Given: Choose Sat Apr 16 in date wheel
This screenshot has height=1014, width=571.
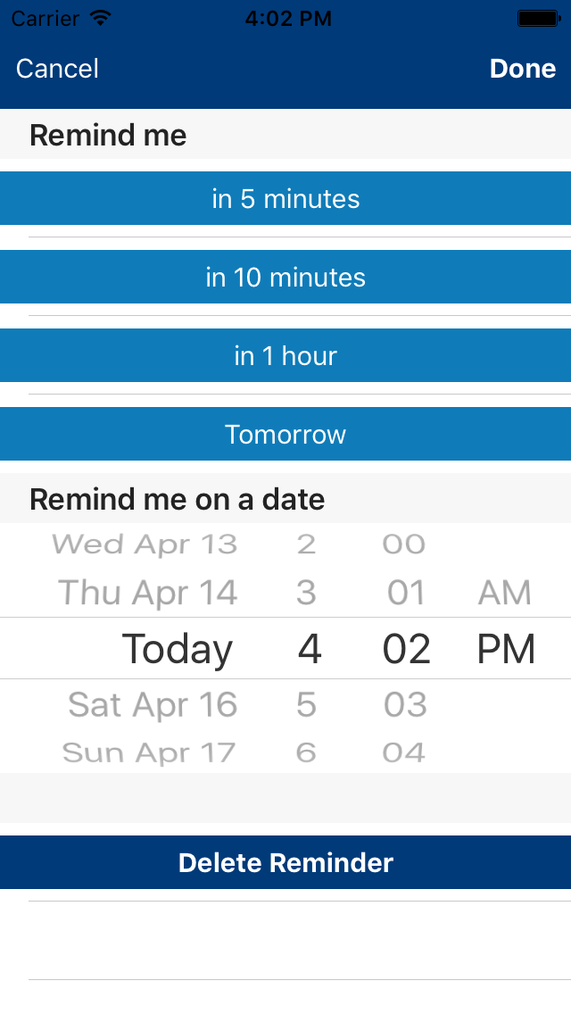Looking at the screenshot, I should click(x=153, y=705).
